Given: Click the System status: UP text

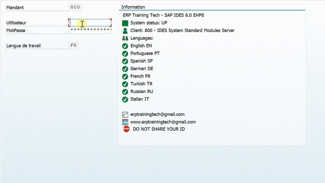Looking at the screenshot, I should click(x=149, y=23).
